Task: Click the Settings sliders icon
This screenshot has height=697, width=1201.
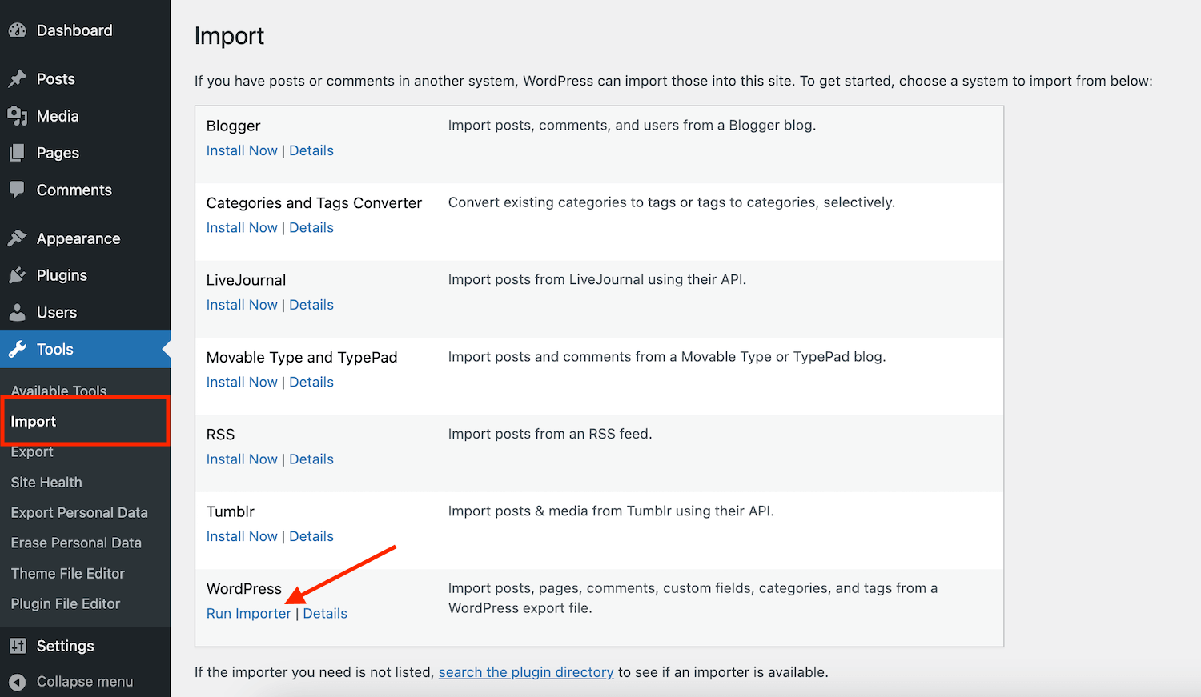Action: [18, 646]
